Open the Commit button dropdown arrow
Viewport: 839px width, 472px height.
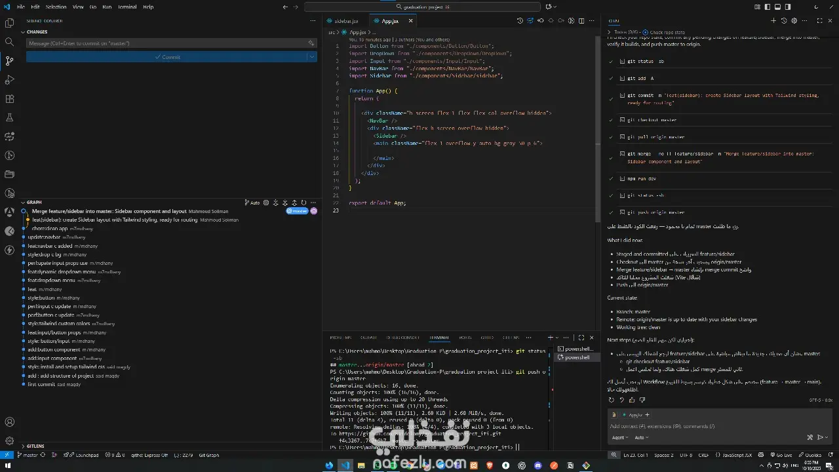(x=311, y=57)
